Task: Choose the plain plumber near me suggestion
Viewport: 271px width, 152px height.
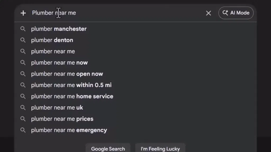Action: pos(135,51)
